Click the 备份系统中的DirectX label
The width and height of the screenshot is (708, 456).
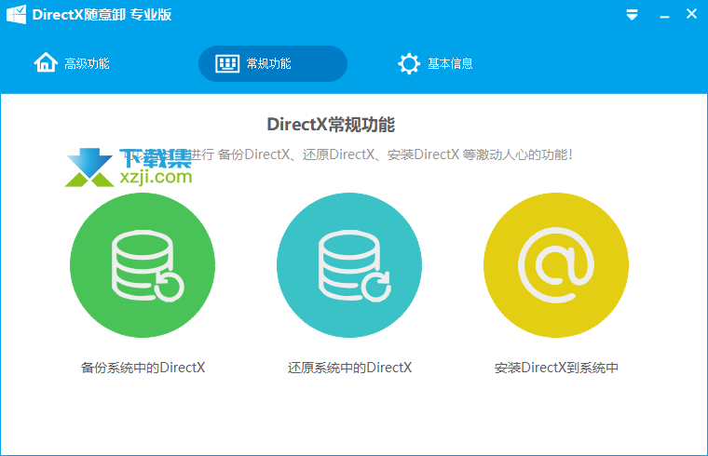pos(143,368)
